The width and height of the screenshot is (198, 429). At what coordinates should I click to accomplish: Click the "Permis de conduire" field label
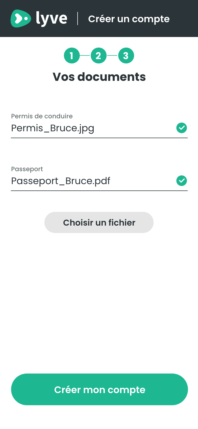click(42, 116)
